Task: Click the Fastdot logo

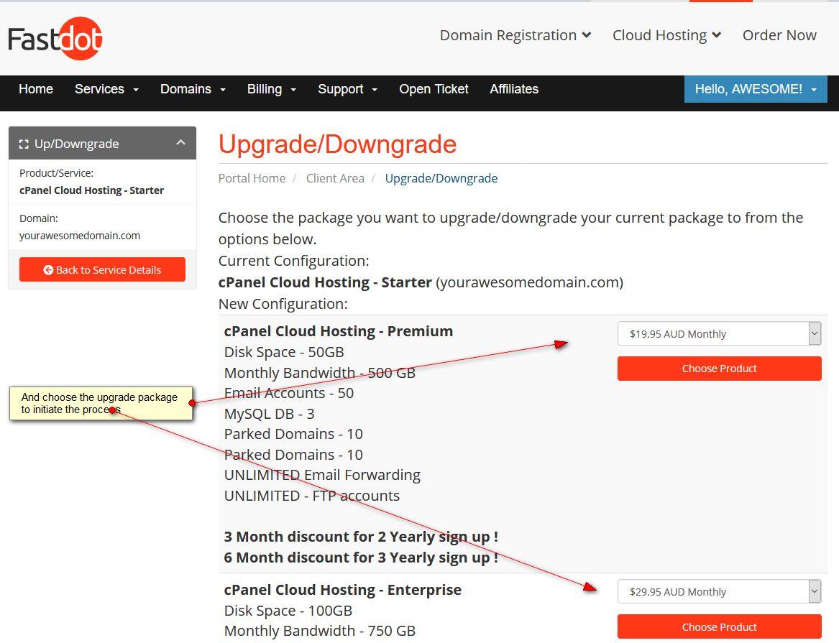Action: coord(55,39)
